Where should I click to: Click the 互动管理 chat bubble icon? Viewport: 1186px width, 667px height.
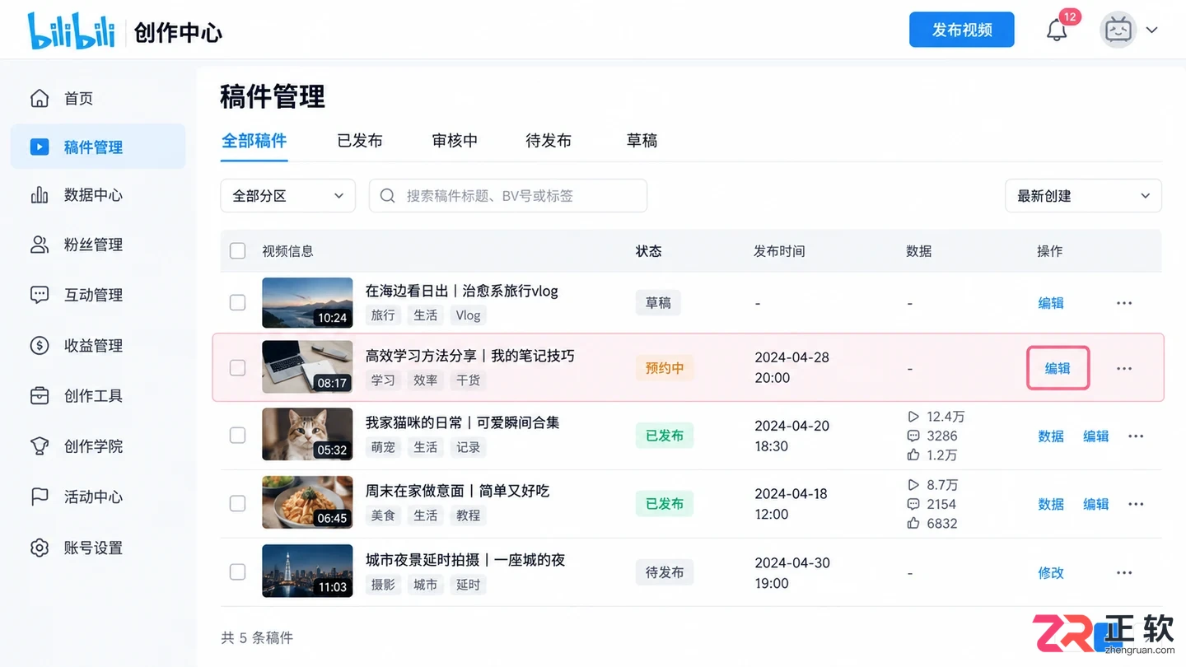[x=40, y=295]
